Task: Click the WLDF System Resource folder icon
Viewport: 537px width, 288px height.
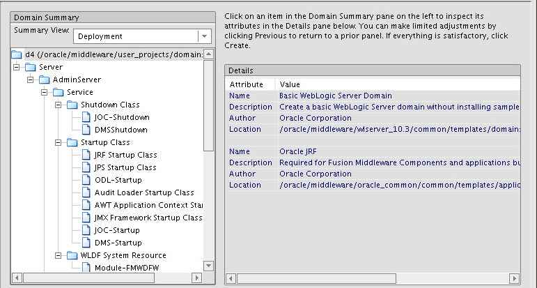Action: click(72, 255)
